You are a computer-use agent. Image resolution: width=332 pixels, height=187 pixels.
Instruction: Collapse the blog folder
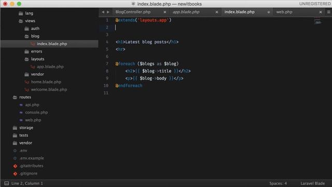pyautogui.click(x=35, y=36)
